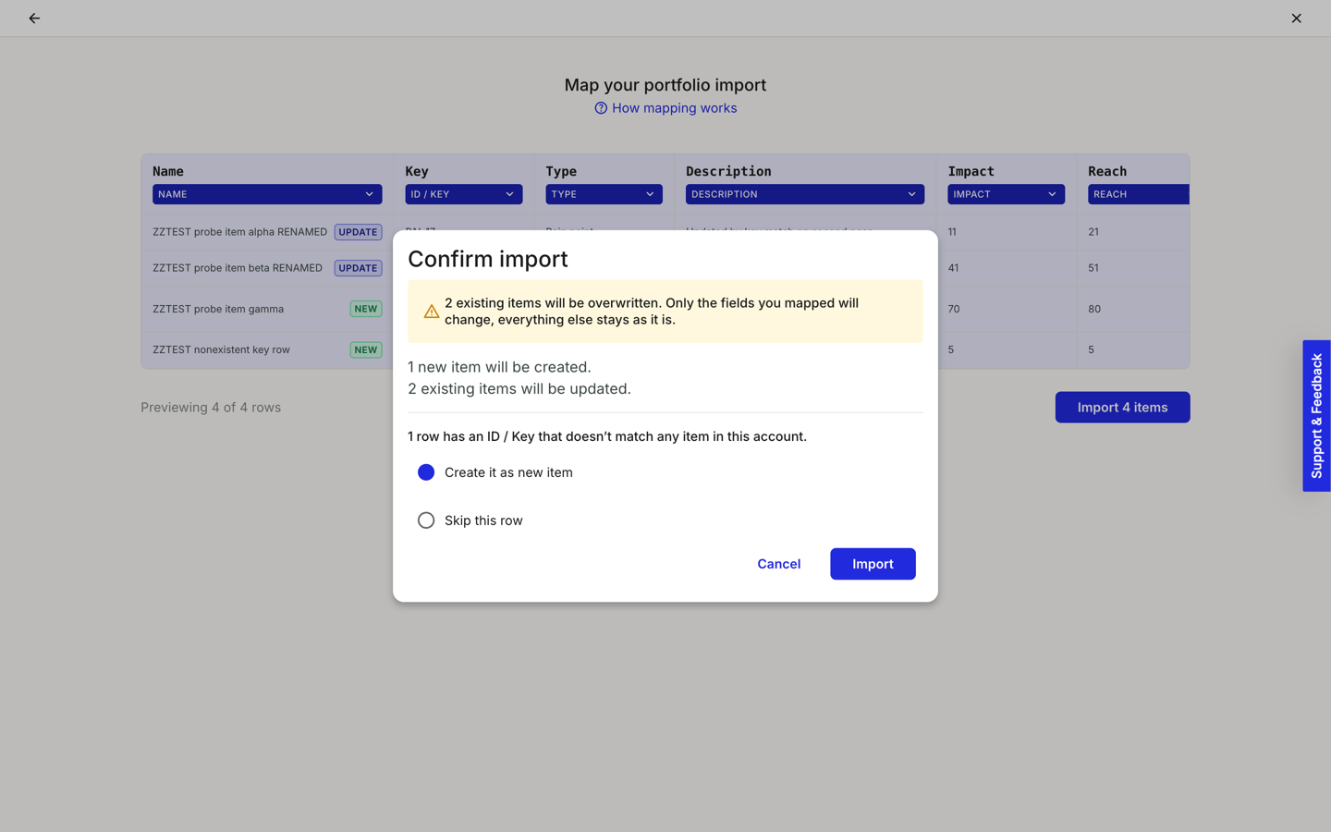Viewport: 1331px width, 832px height.
Task: Select Skip this row option
Action: point(426,520)
